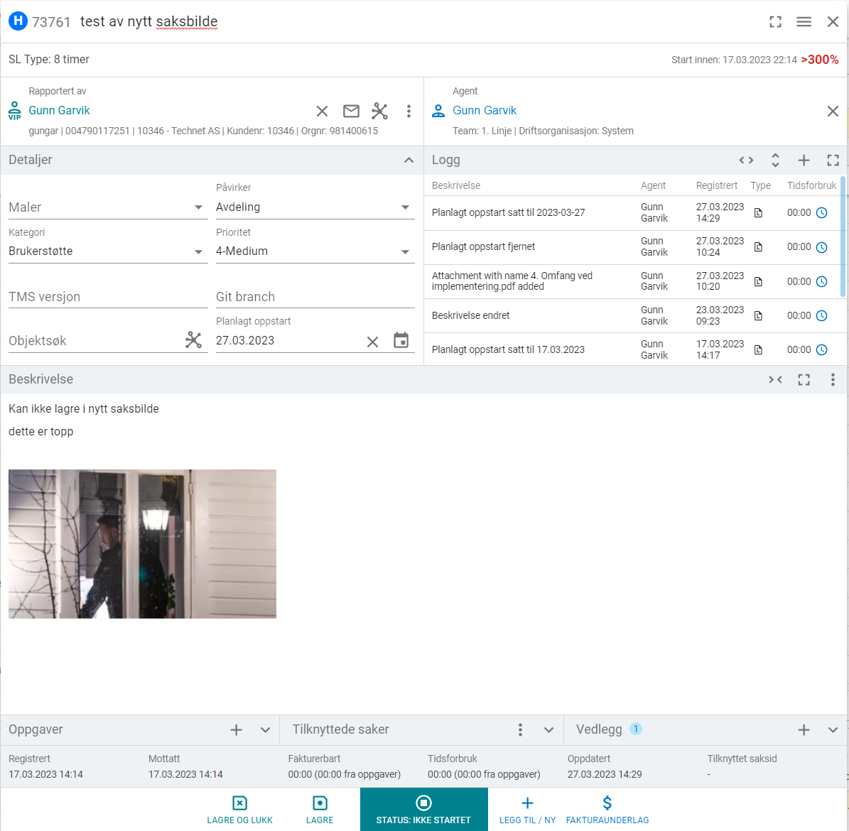Open the hamburger menu in title bar

pos(804,21)
